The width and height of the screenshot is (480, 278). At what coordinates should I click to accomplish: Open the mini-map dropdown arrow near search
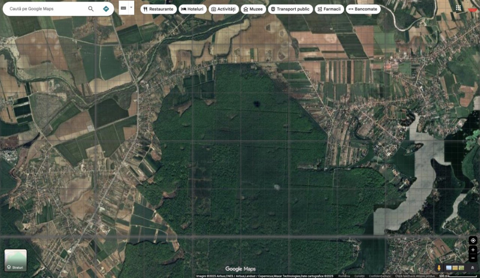[131, 7]
